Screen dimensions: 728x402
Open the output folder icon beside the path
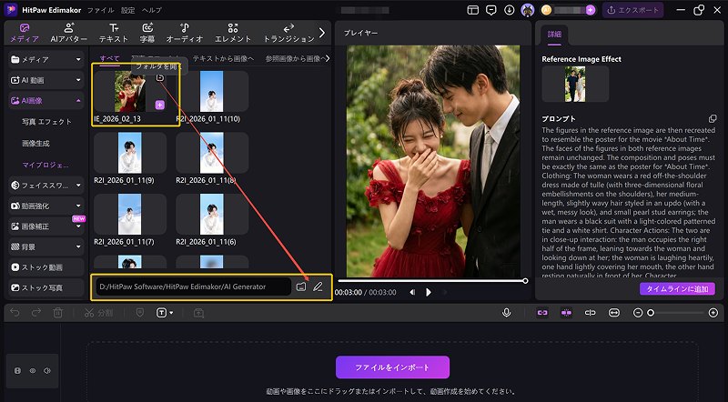pos(301,286)
